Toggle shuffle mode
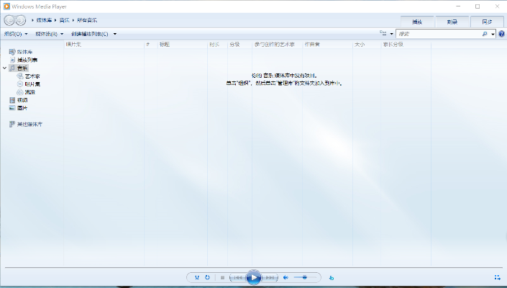Viewport: 507px width, 288px height. (x=197, y=277)
